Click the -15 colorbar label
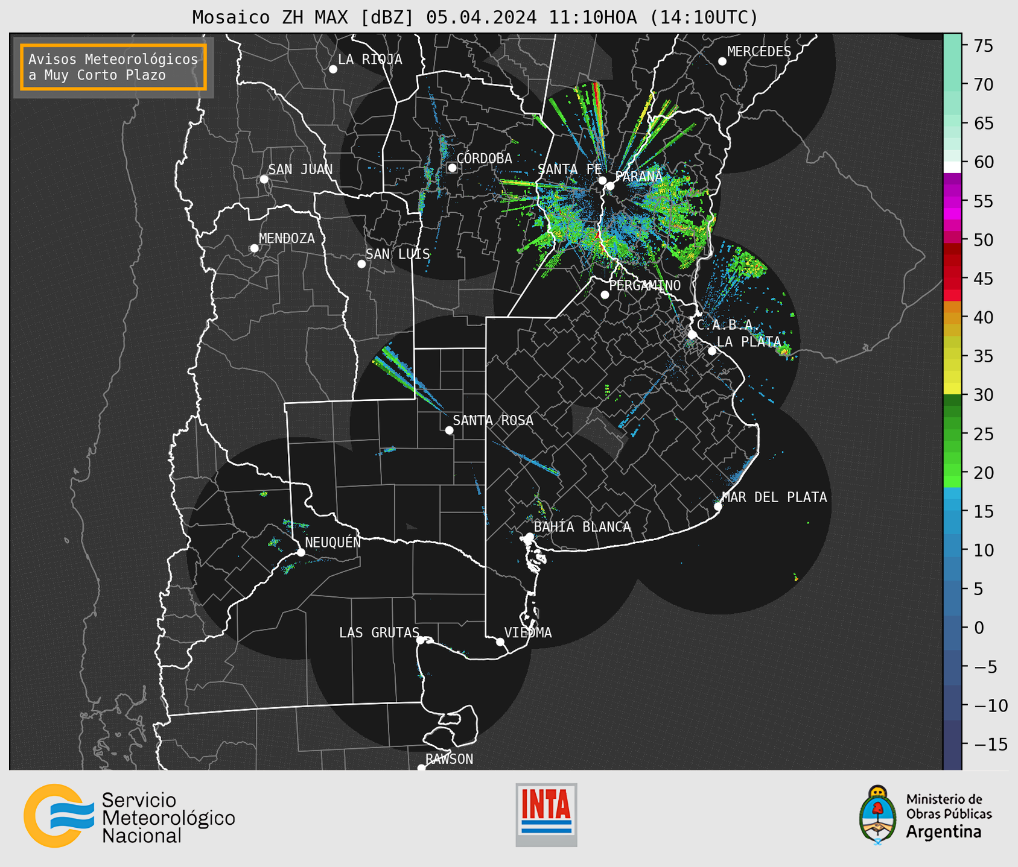Image resolution: width=1018 pixels, height=867 pixels. click(x=991, y=744)
